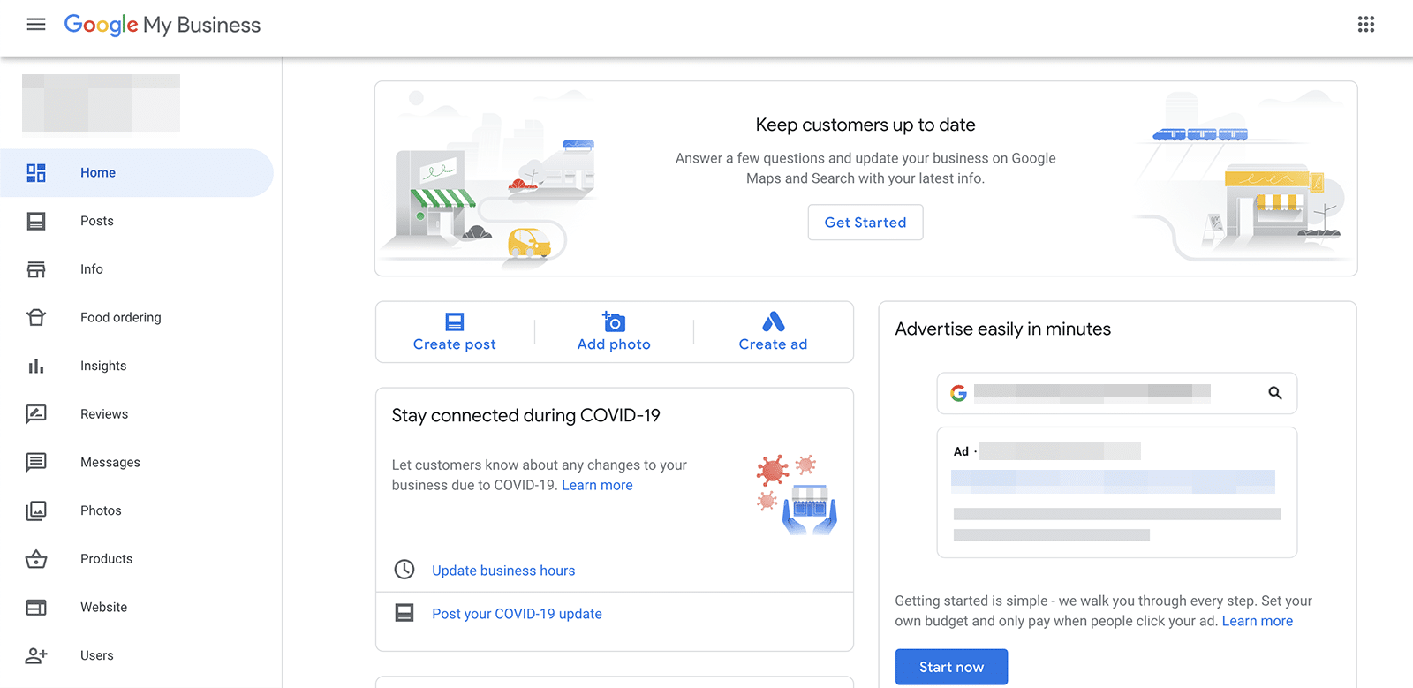Click the Photos gallery icon
Image resolution: width=1413 pixels, height=688 pixels.
pos(36,510)
